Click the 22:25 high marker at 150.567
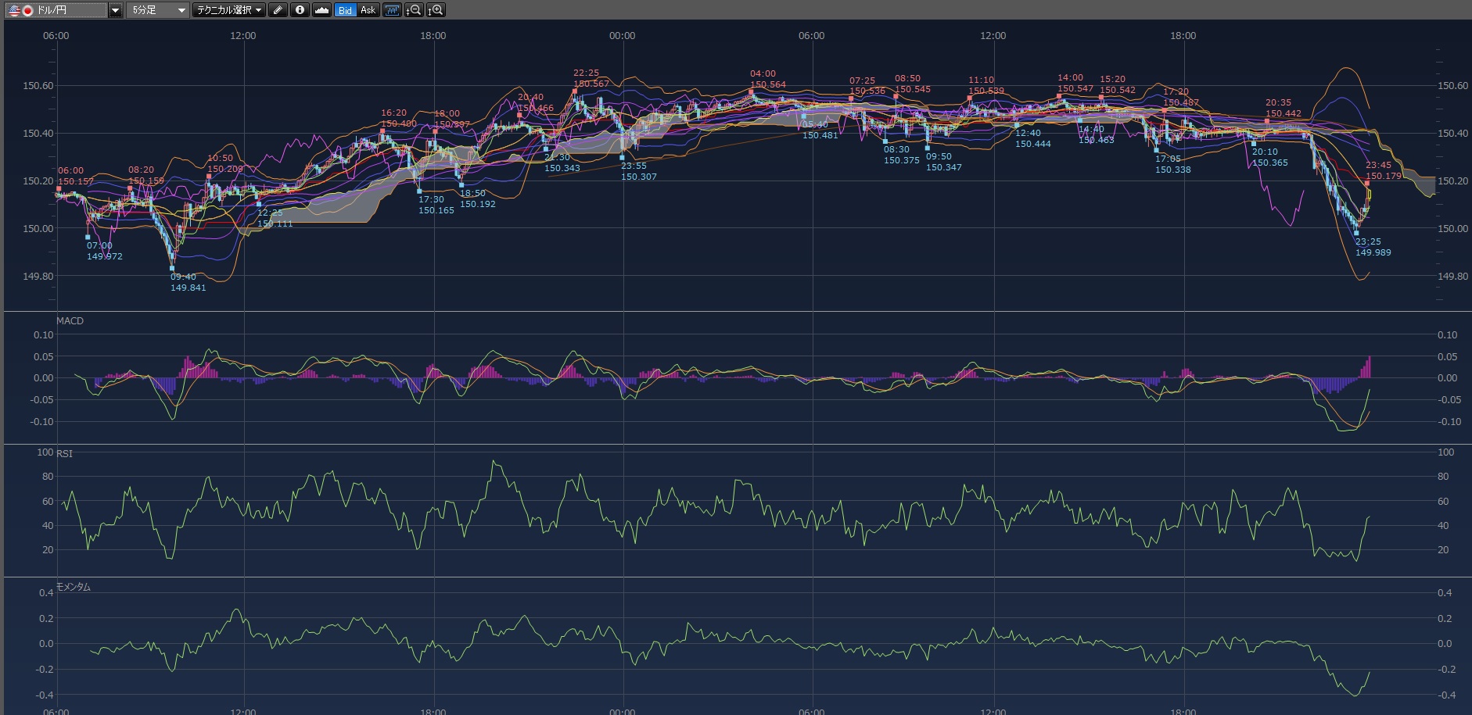The width and height of the screenshot is (1472, 715). pos(575,91)
